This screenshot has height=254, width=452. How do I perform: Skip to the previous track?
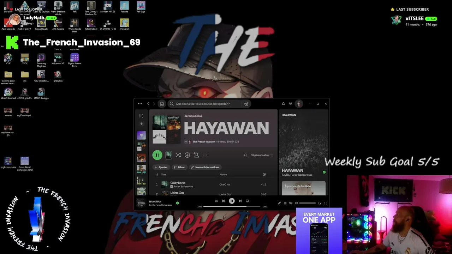(223, 201)
